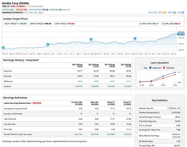Click the 02/21/24 earnings release date badge

tap(37, 103)
